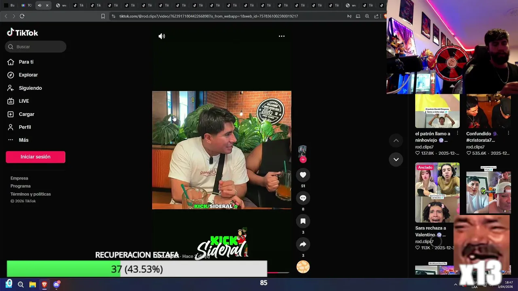Screen dimensions: 518x291
Task: Open Brave browser on taskbar
Action: pos(45,285)
